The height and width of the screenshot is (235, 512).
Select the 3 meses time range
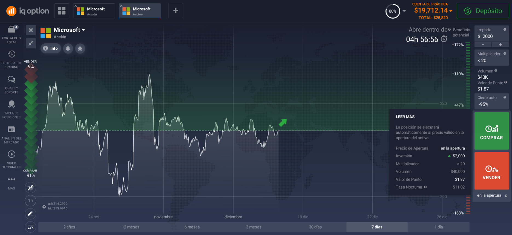[x=254, y=227]
